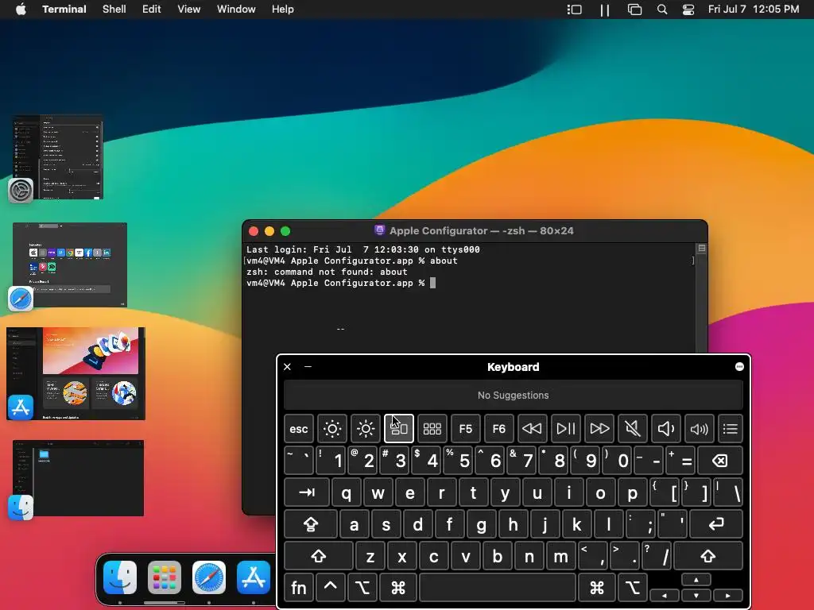This screenshot has width=814, height=610.
Task: Open Launchpad from the Dock
Action: point(165,577)
